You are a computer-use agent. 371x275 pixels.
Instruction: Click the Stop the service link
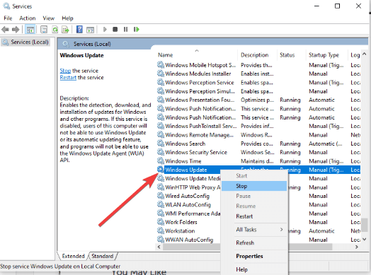point(65,71)
